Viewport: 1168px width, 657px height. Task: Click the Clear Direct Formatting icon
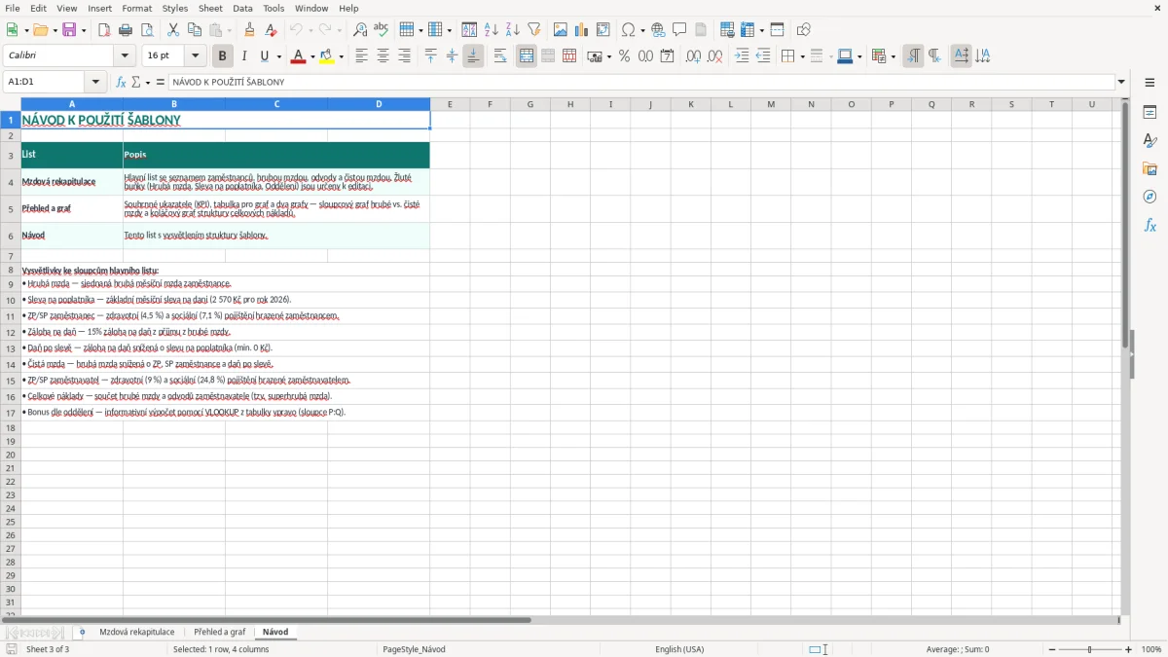271,30
